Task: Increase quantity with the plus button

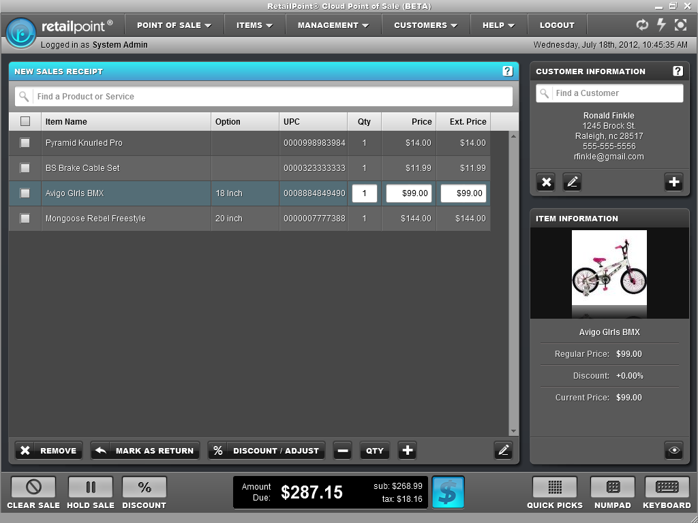Action: (x=407, y=451)
